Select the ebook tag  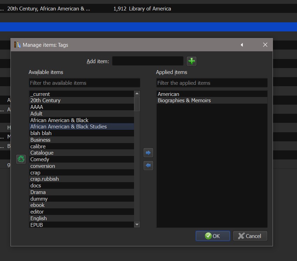[x=81, y=205]
